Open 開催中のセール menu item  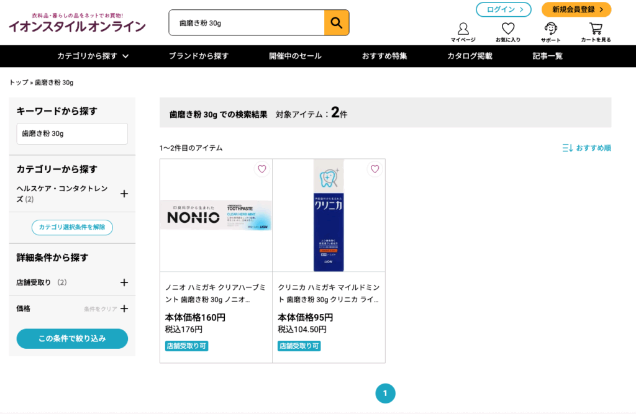tap(295, 56)
